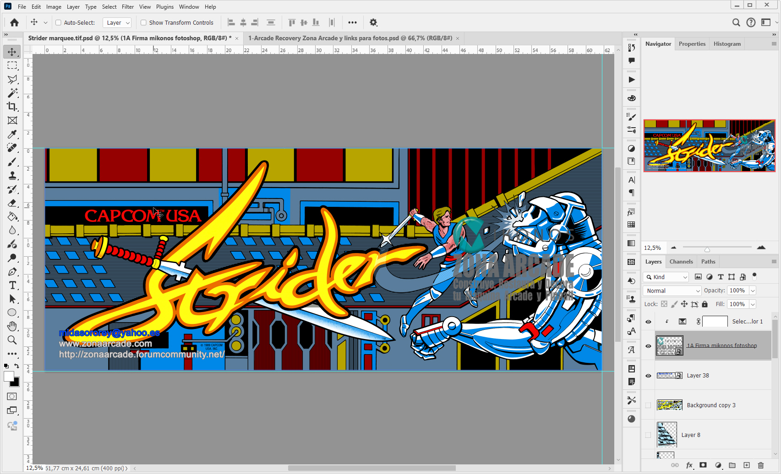The image size is (781, 474).
Task: Enable visibility for Background copy 3
Action: click(648, 405)
